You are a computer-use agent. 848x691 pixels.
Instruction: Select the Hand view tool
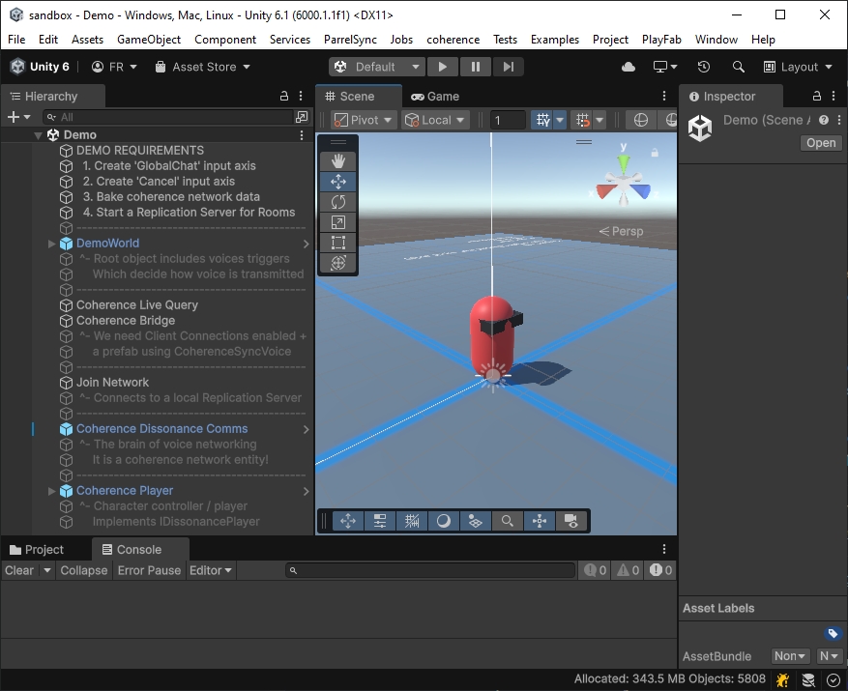click(x=338, y=160)
